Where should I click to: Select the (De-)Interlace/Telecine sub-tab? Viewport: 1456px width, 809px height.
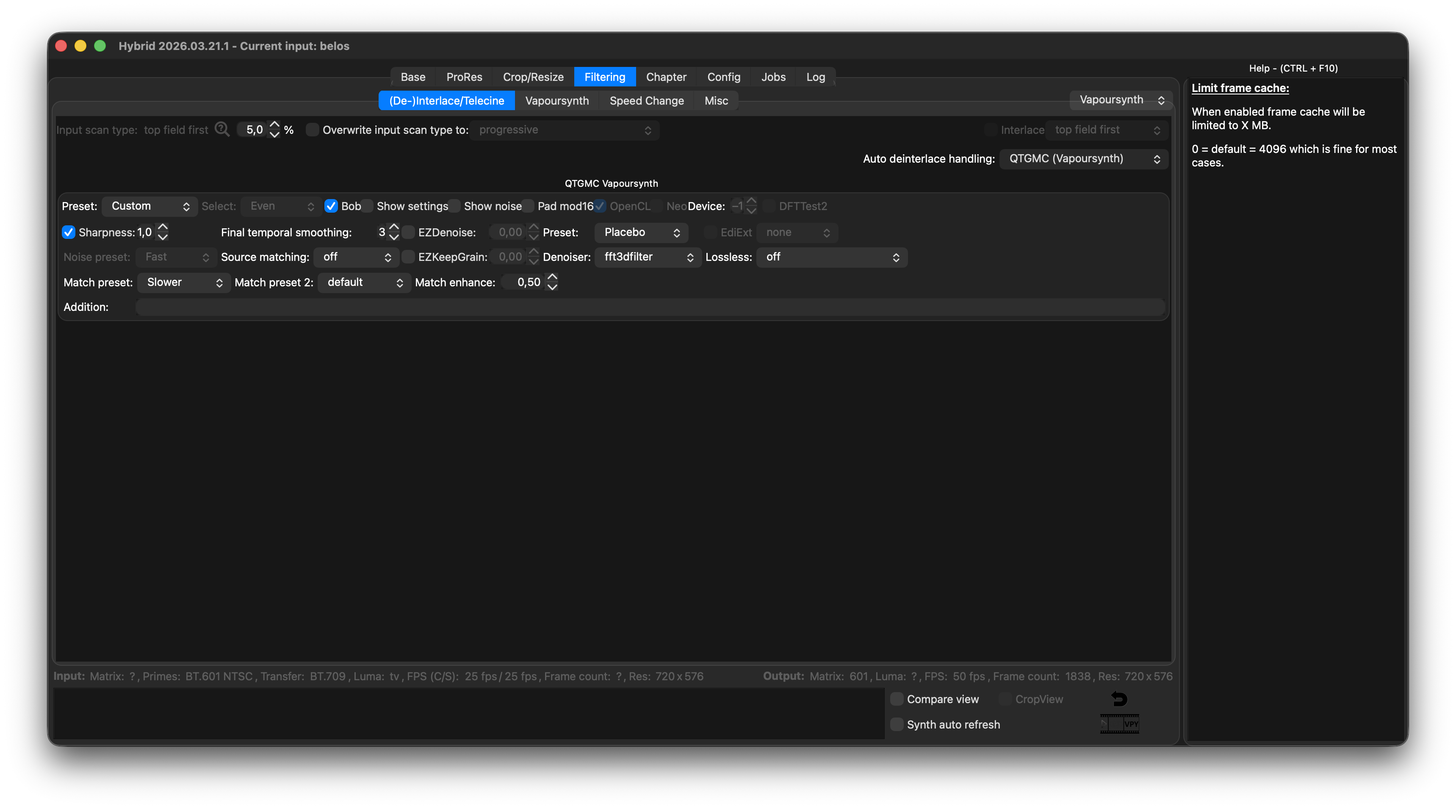point(446,101)
